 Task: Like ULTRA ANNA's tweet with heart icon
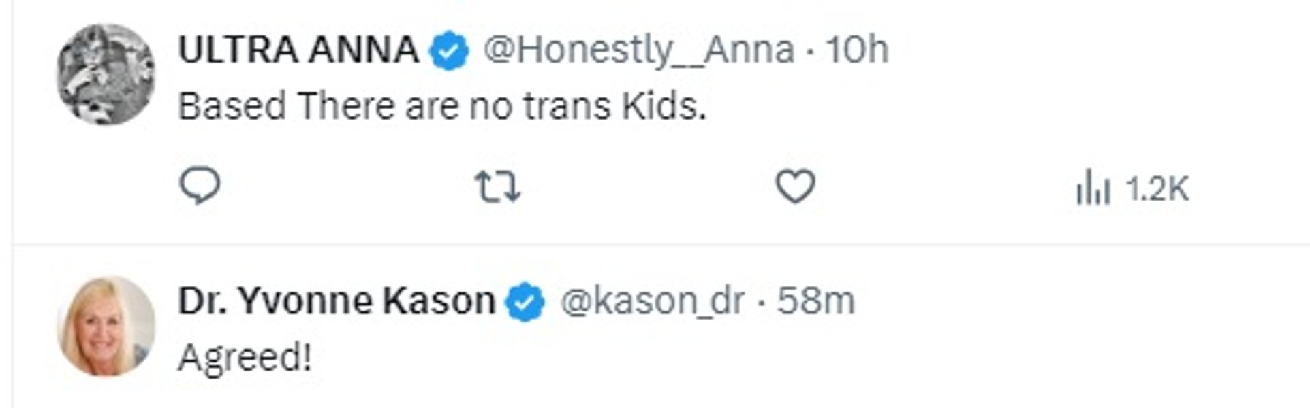(x=796, y=186)
